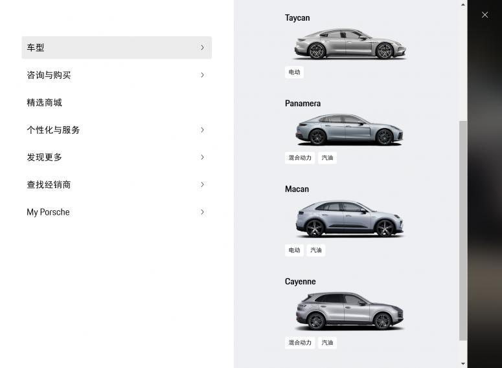Click the 电动 tag under Taycan
The height and width of the screenshot is (368, 502).
294,72
